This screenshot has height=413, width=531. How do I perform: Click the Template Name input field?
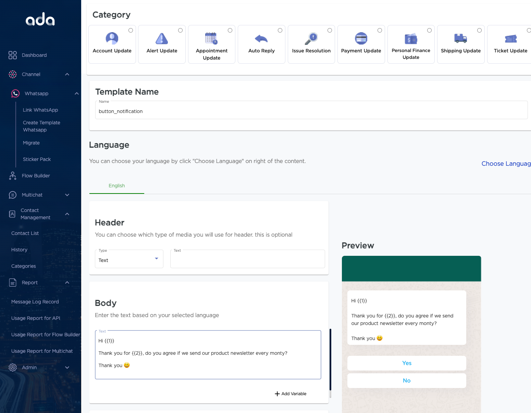[311, 111]
